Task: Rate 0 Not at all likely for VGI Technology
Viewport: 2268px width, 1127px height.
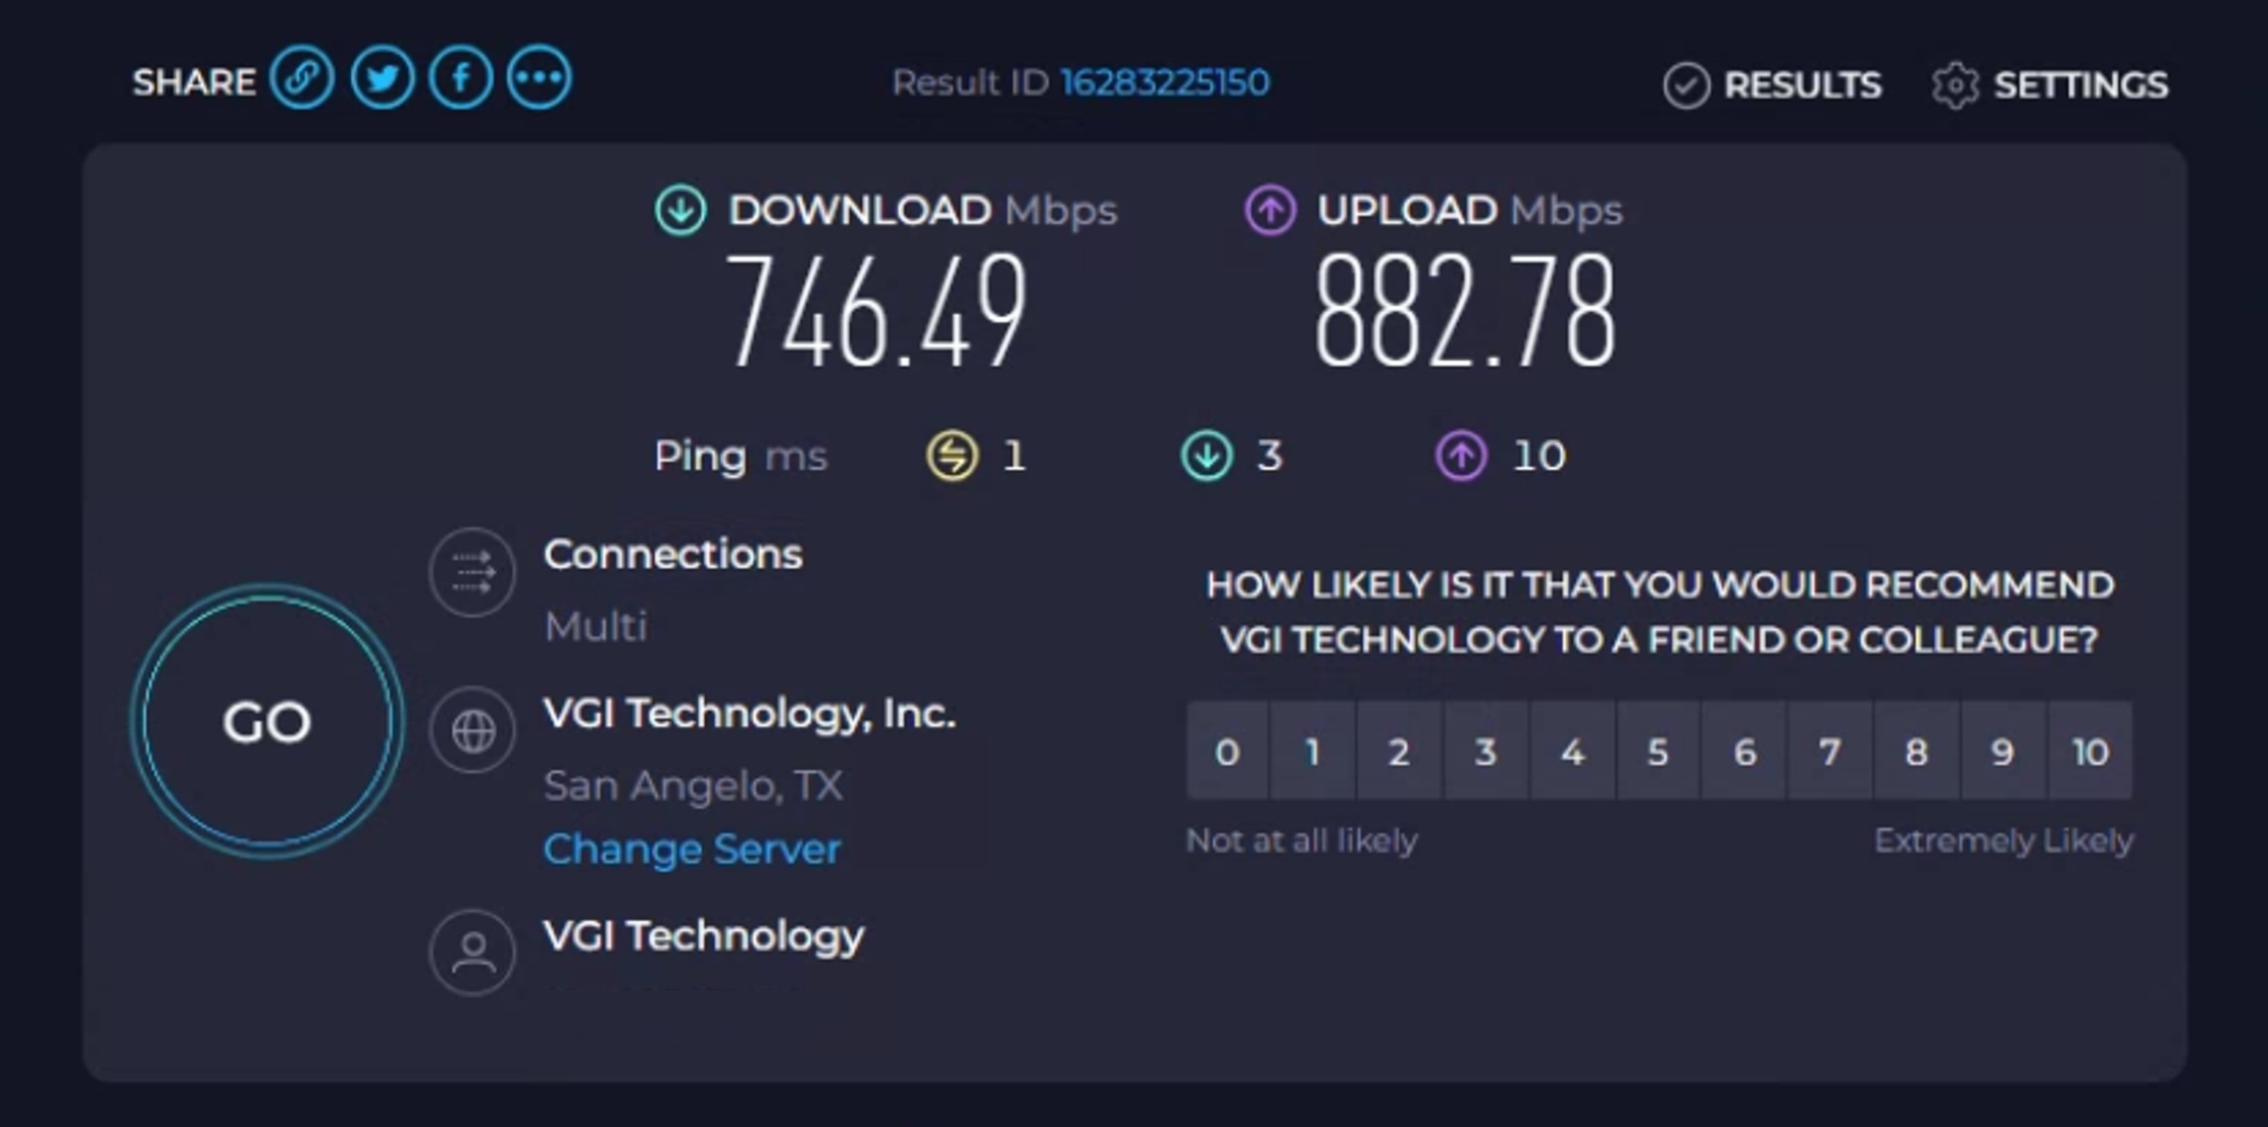Action: coord(1228,752)
